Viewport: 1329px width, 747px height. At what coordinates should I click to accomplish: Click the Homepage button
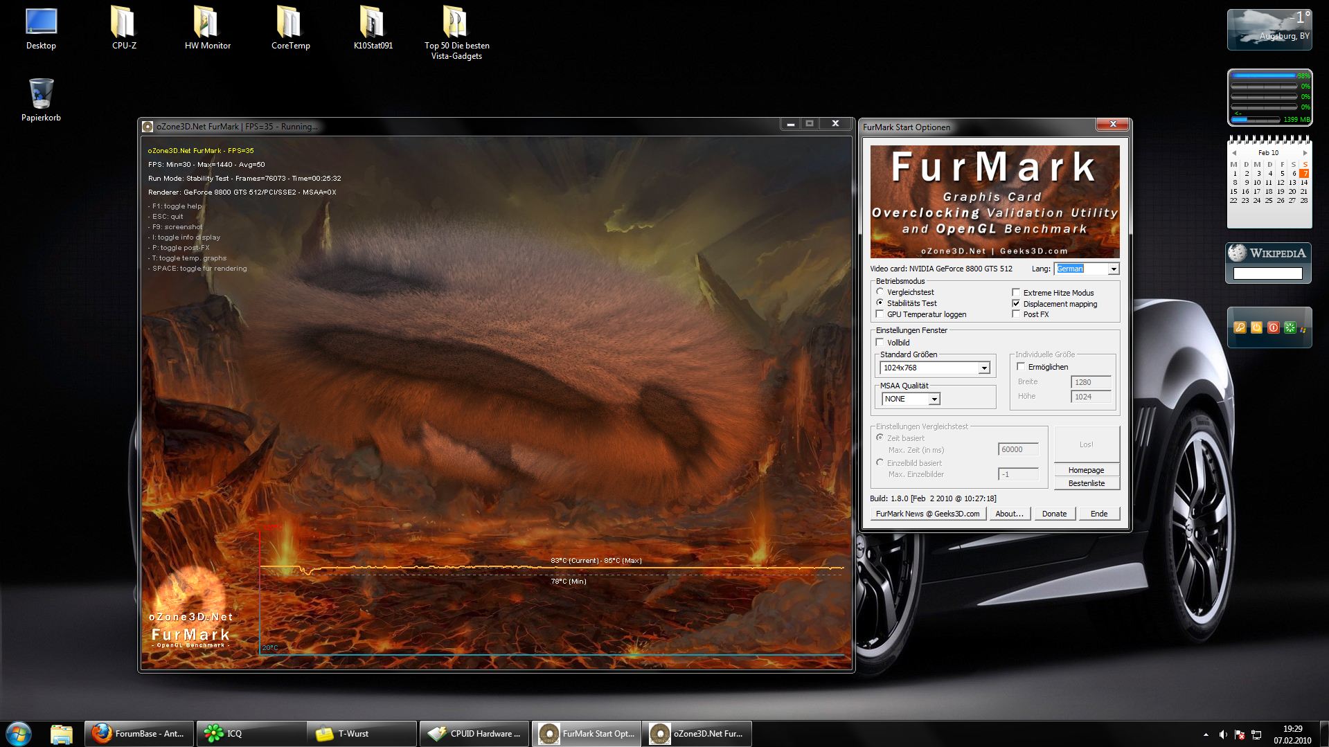tap(1086, 470)
